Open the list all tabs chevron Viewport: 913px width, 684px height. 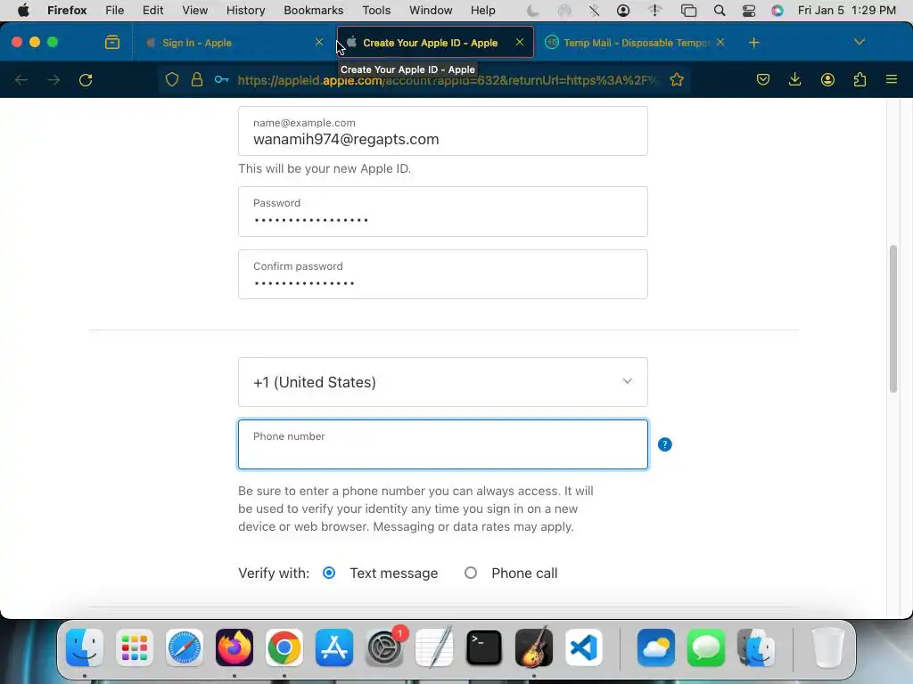click(860, 42)
